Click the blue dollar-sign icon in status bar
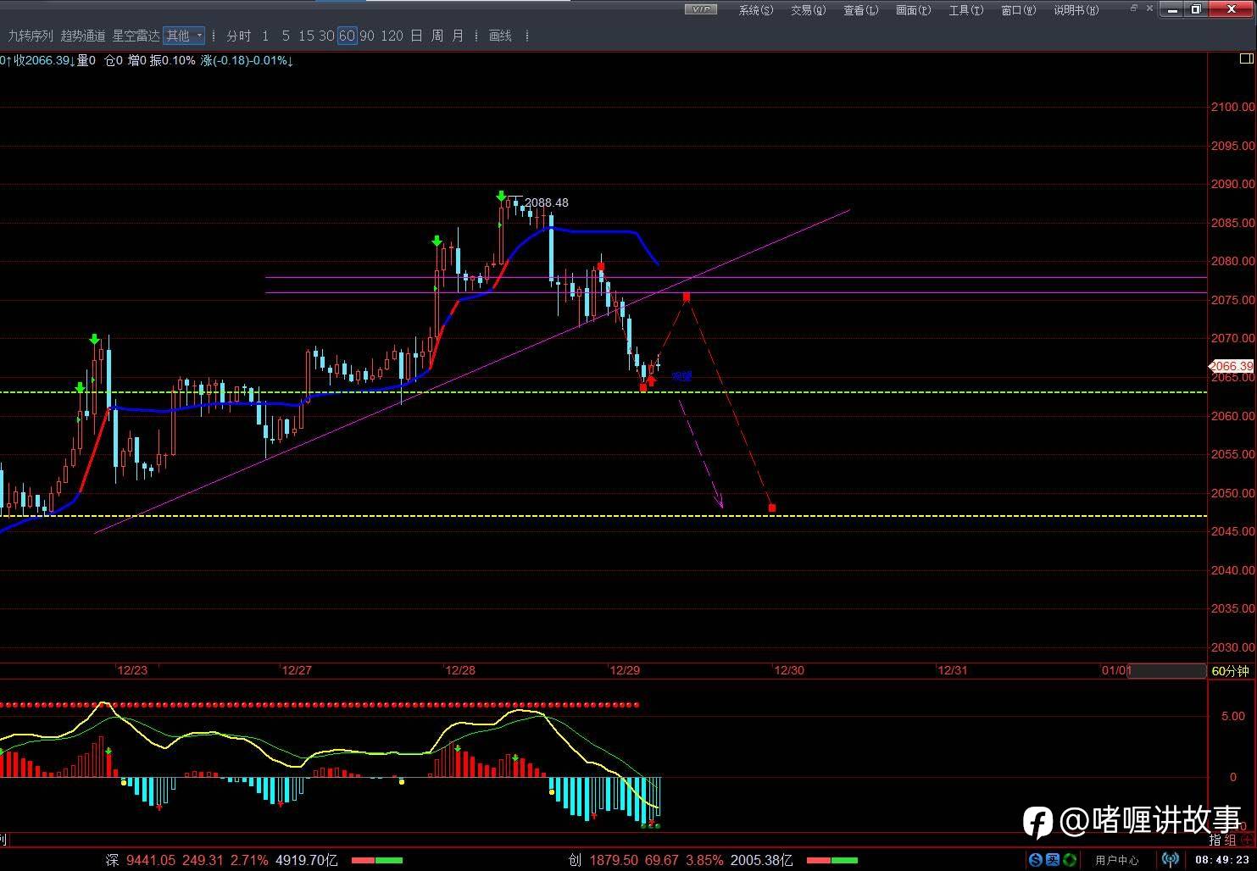Image resolution: width=1257 pixels, height=871 pixels. tap(1035, 860)
